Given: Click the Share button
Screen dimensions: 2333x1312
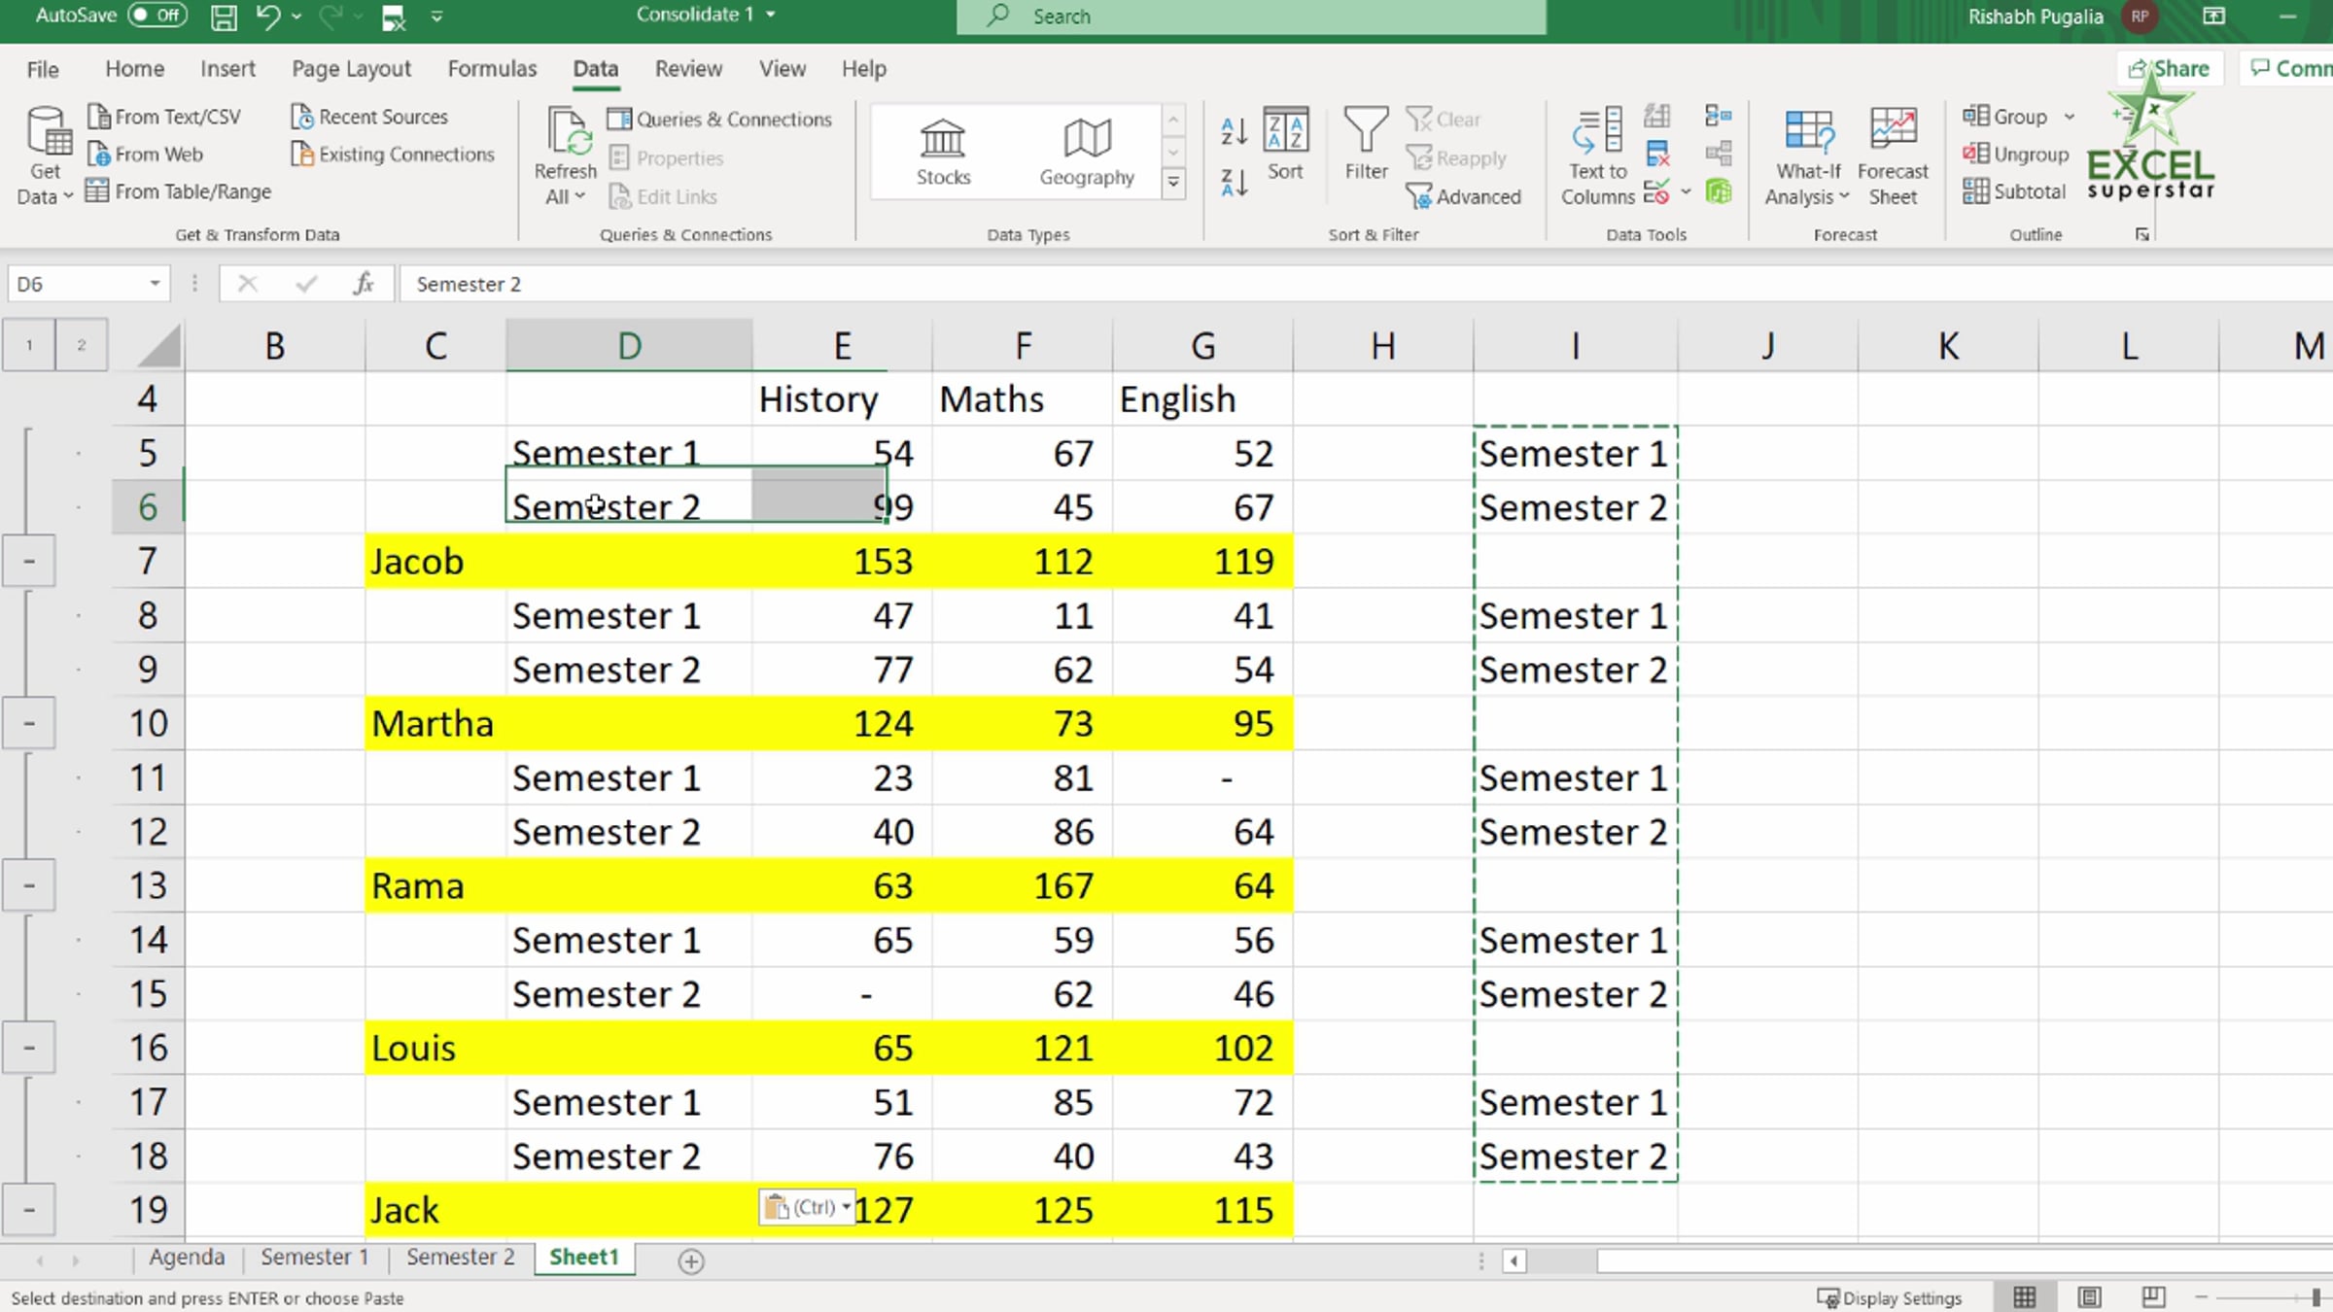Looking at the screenshot, I should click(x=2170, y=69).
